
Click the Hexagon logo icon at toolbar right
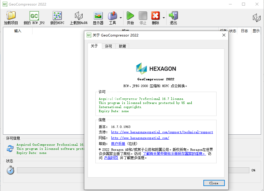(x=257, y=18)
